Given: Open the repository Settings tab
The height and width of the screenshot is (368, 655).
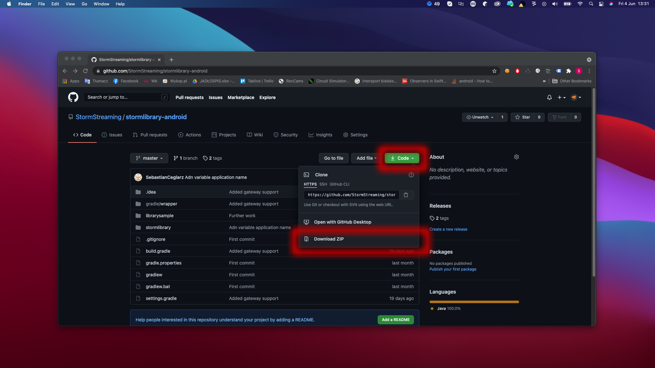Looking at the screenshot, I should tap(355, 135).
